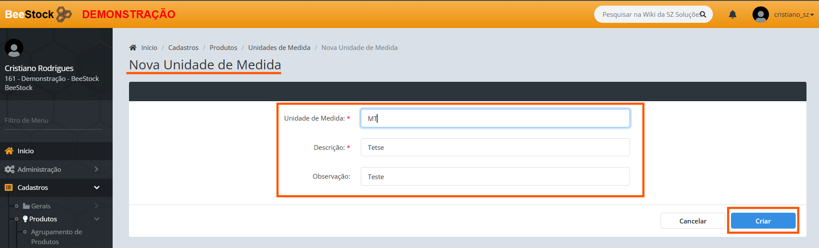Click the search magnifier icon
Image resolution: width=819 pixels, height=248 pixels.
coord(703,15)
